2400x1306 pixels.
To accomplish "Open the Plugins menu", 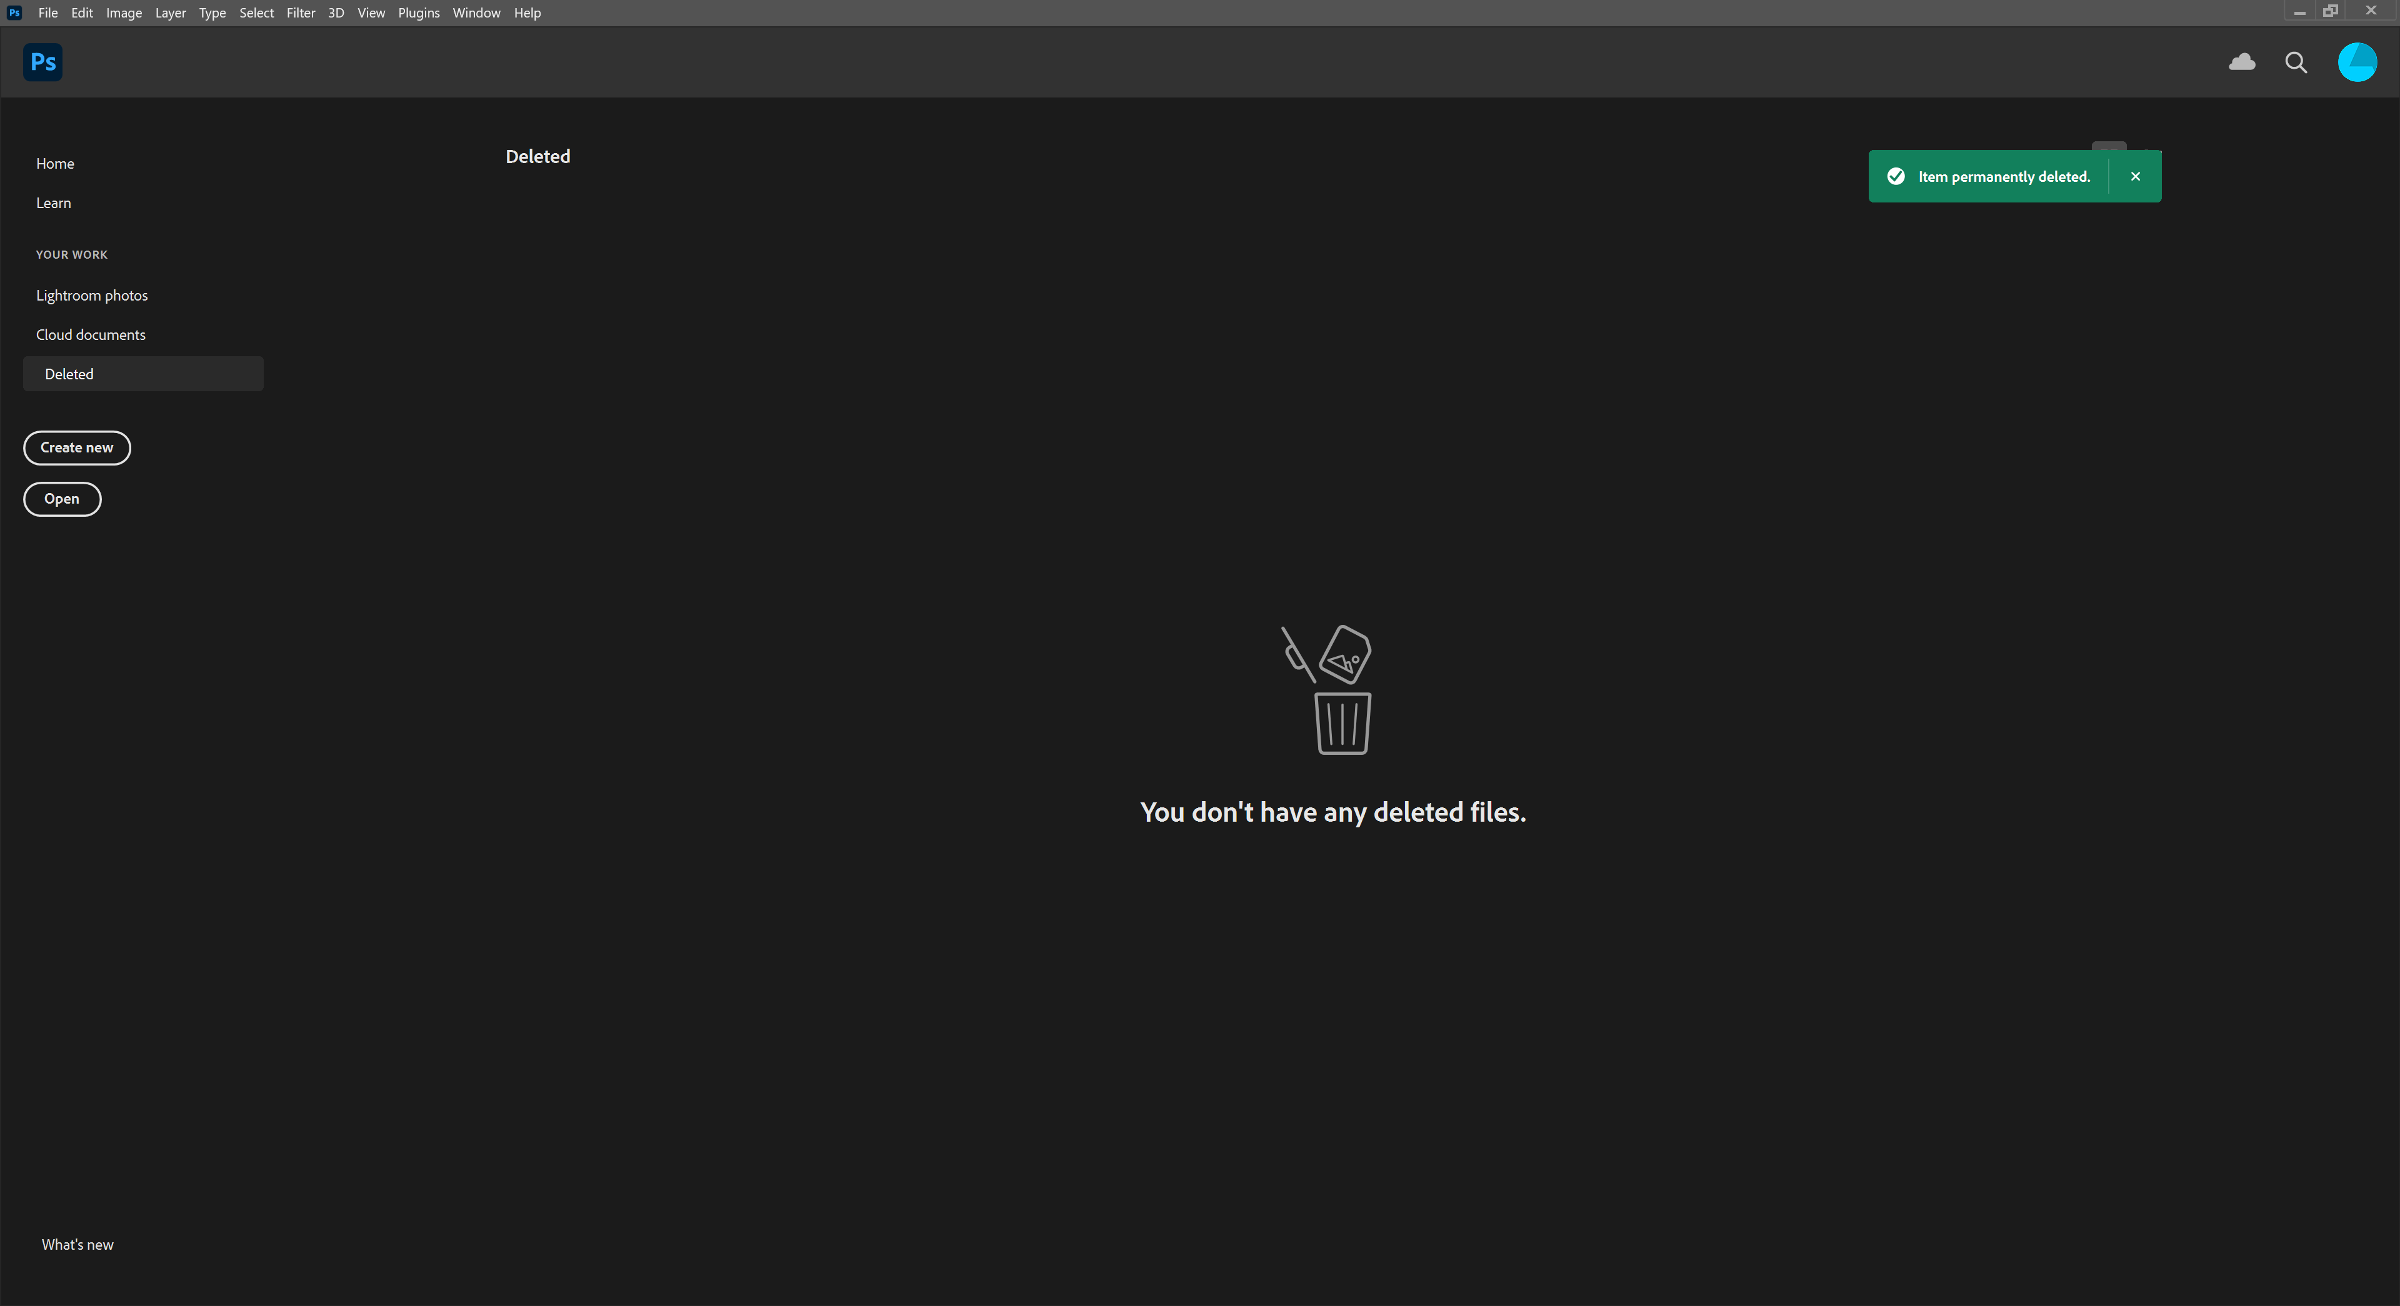I will tap(418, 13).
